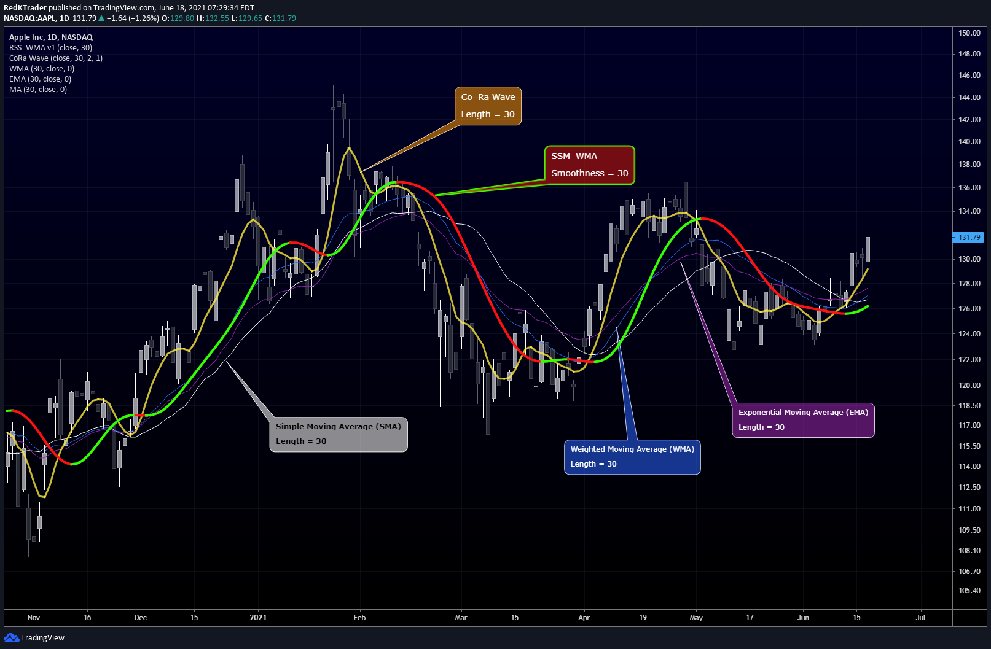This screenshot has height=649, width=991.
Task: Click the open value O:129.80
Action: pyautogui.click(x=178, y=18)
